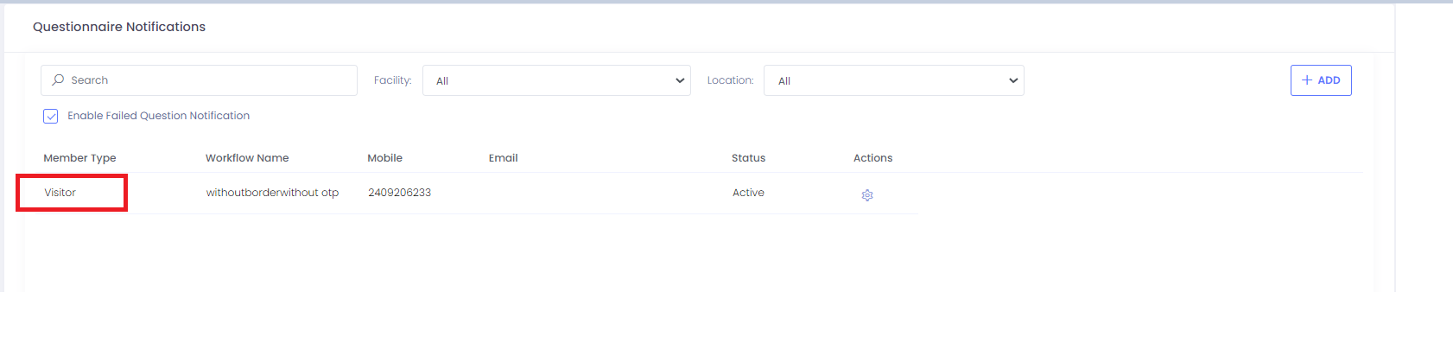
Task: Open the Facility dropdown
Action: (556, 80)
